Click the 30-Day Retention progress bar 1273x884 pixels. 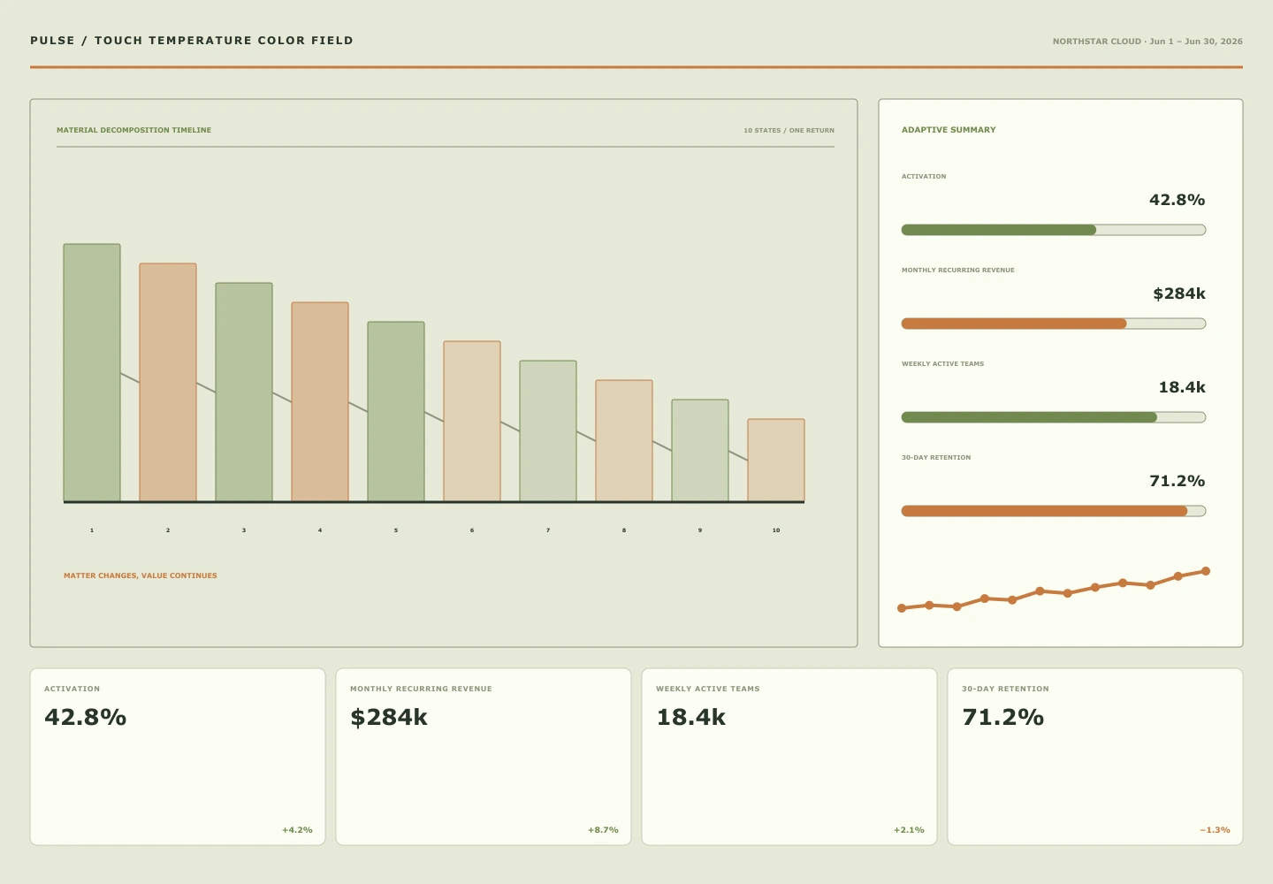[1054, 511]
